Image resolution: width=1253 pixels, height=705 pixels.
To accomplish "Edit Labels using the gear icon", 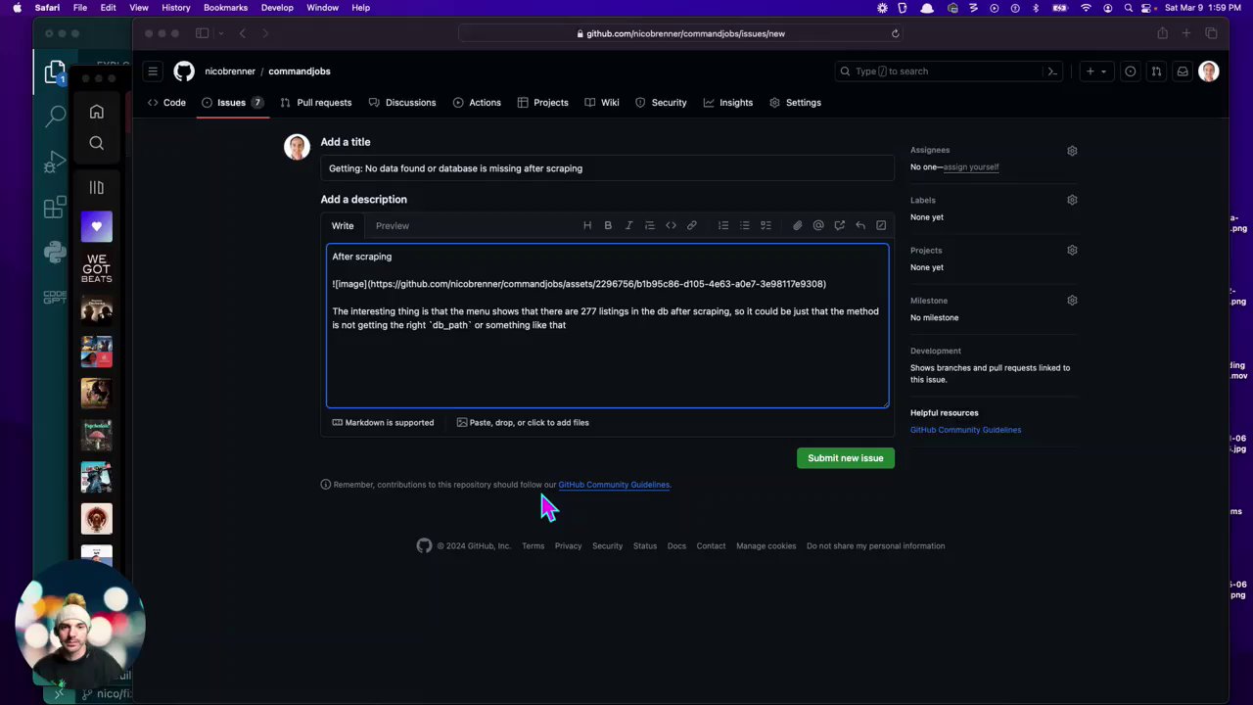I will 1072,200.
